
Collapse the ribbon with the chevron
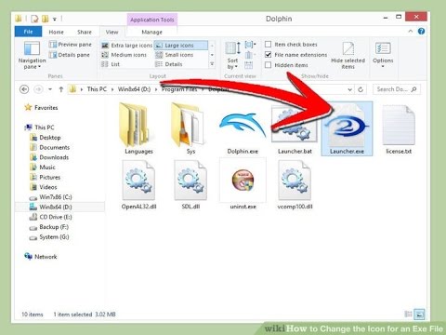click(x=411, y=31)
